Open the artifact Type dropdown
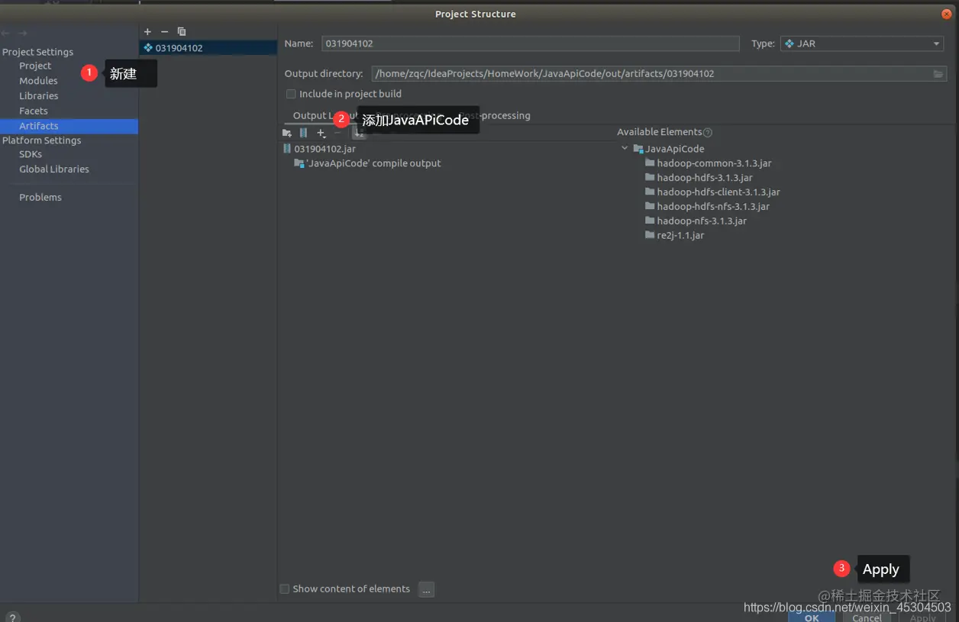Screen dimensions: 959x622 [864, 44]
